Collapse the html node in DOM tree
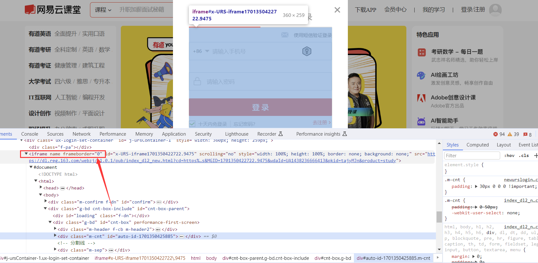Image resolution: width=538 pixels, height=263 pixels. [36, 181]
